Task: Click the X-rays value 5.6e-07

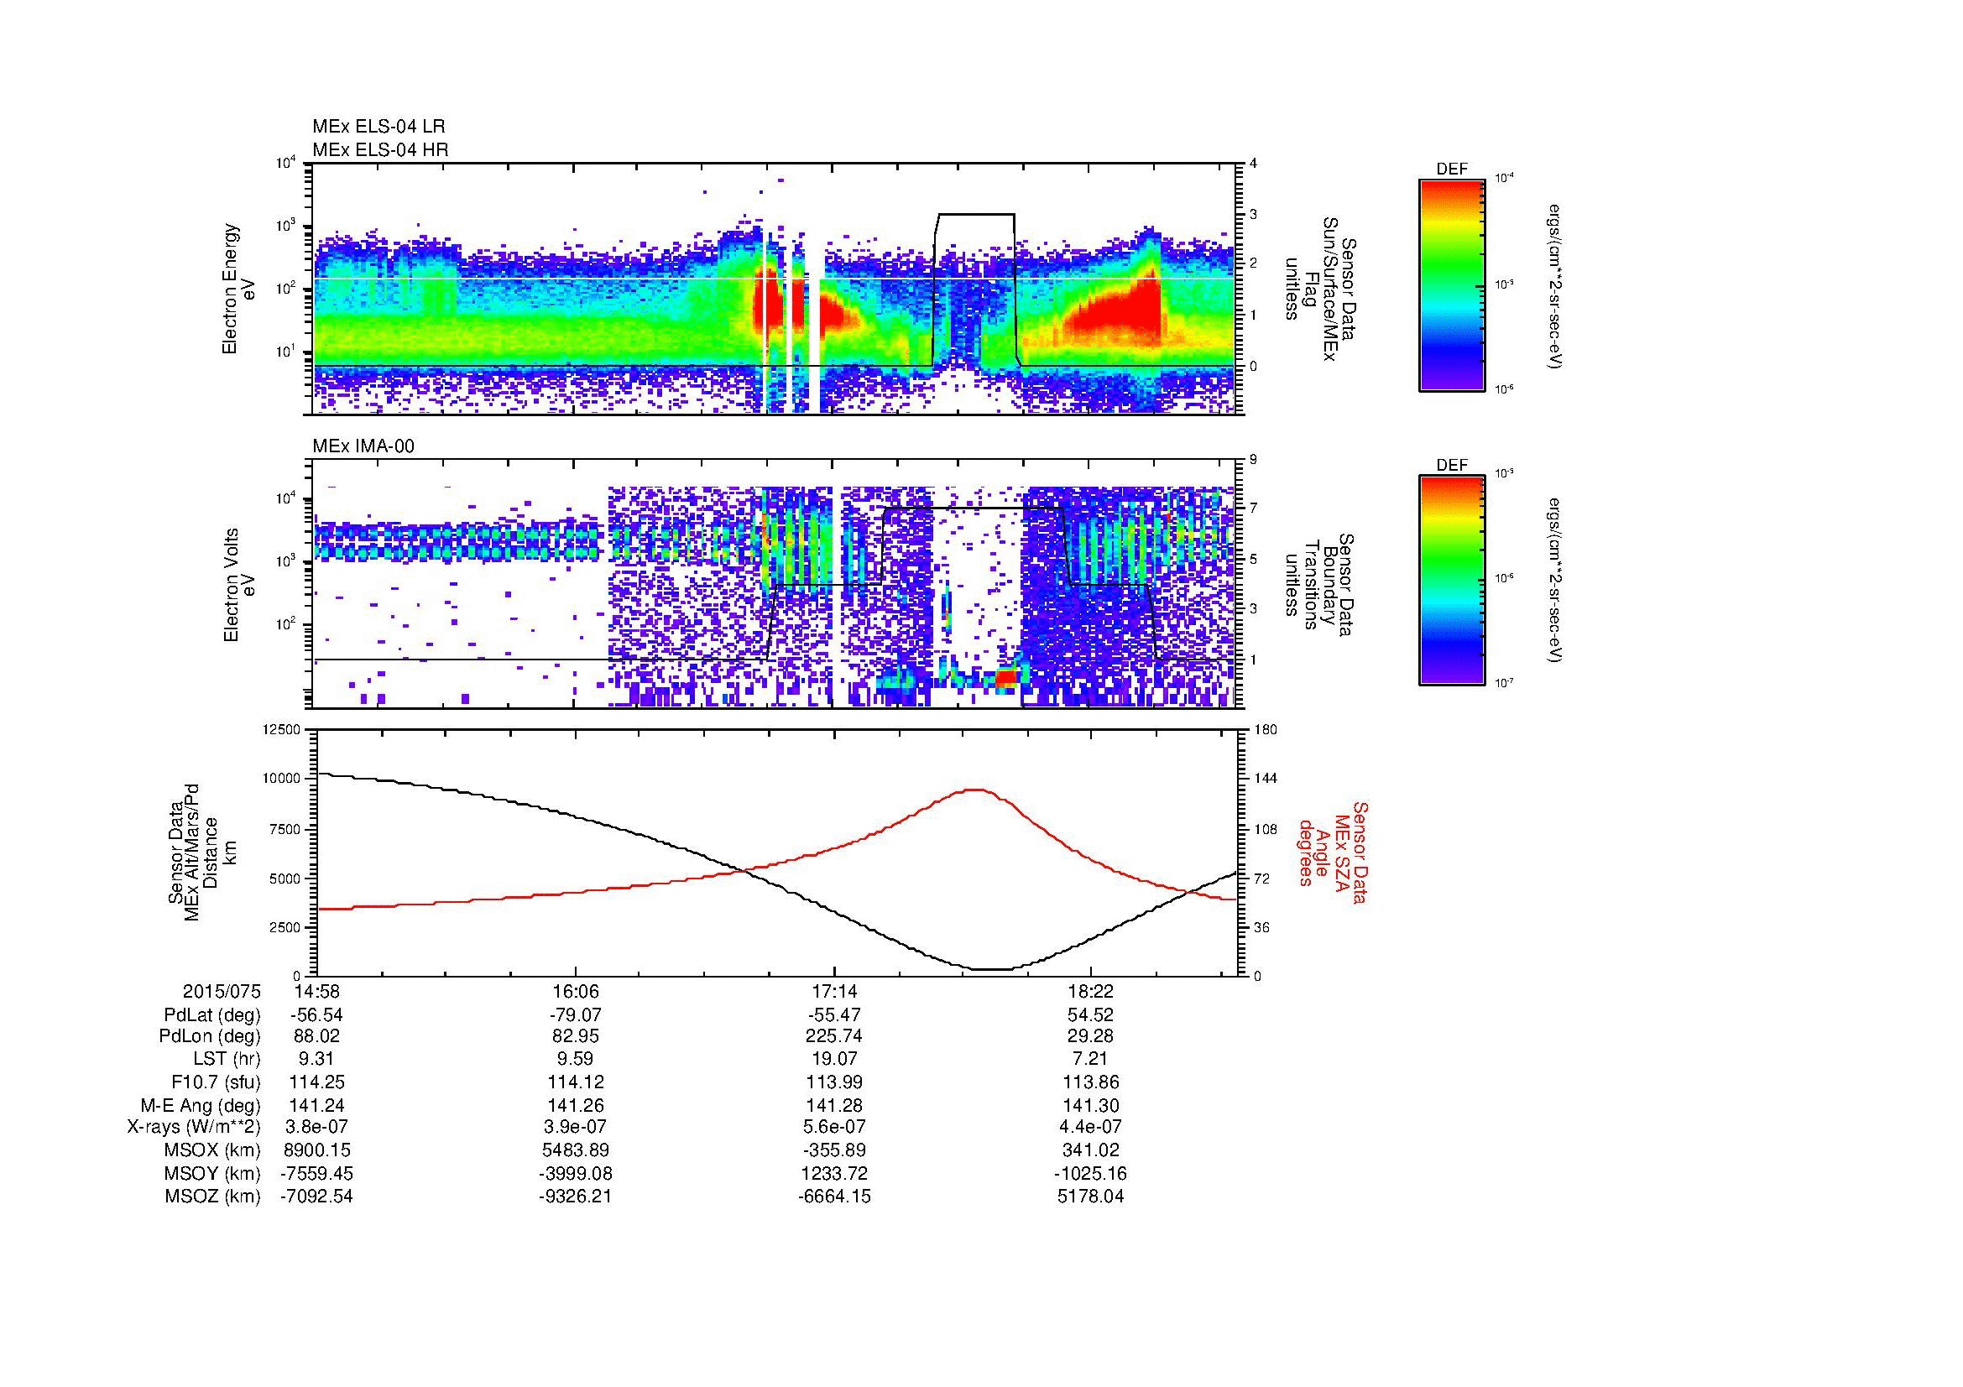Action: (x=834, y=1127)
